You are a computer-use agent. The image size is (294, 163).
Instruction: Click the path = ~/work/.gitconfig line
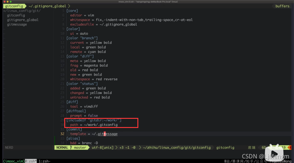[x=94, y=125]
